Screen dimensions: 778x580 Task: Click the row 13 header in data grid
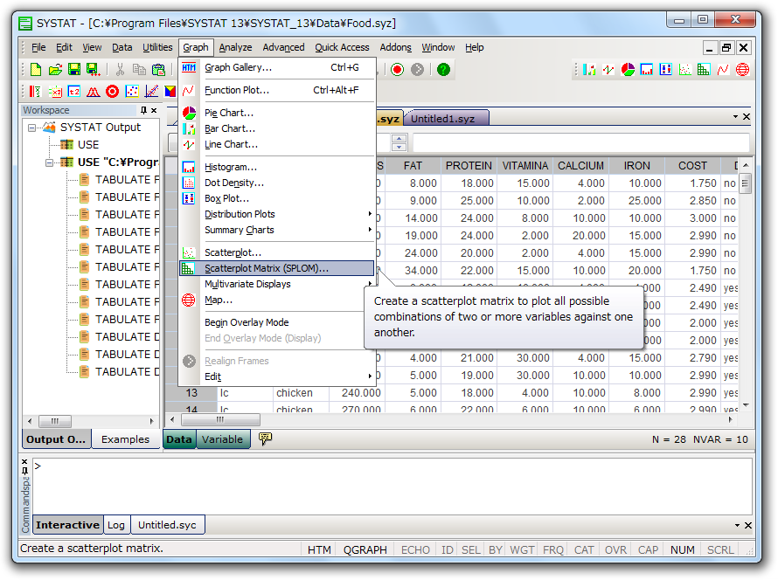(x=191, y=392)
